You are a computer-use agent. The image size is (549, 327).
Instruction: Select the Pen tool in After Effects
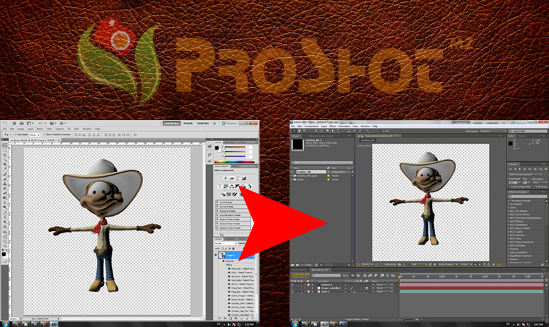(332, 131)
